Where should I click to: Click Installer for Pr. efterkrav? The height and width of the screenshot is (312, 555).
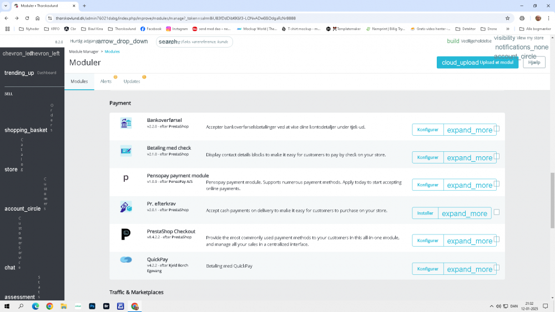(425, 213)
